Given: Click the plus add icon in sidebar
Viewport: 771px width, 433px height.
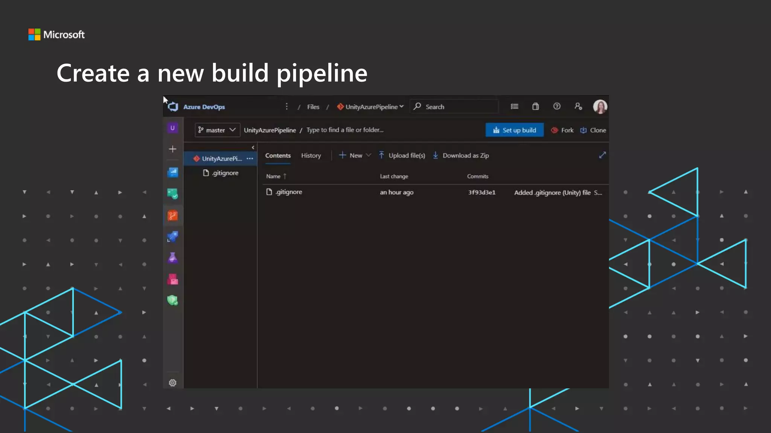Looking at the screenshot, I should pyautogui.click(x=172, y=149).
